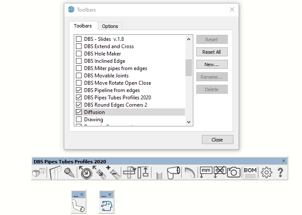The width and height of the screenshot is (302, 215).
Task: Enable DBS Extend and Cross toolbar checkbox
Action: coord(79,46)
